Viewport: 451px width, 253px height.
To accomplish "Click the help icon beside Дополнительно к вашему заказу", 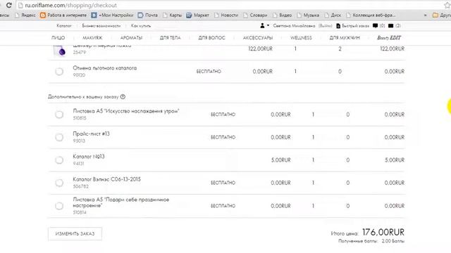I will tap(123, 97).
